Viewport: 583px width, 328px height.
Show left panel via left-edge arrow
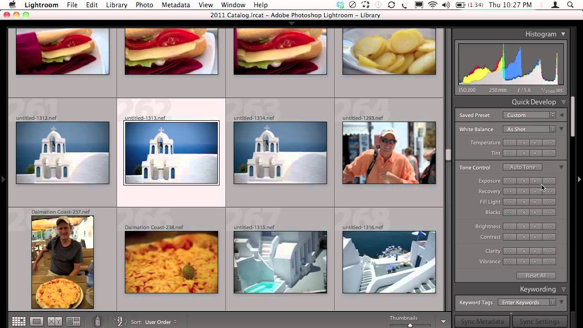pyautogui.click(x=2, y=179)
